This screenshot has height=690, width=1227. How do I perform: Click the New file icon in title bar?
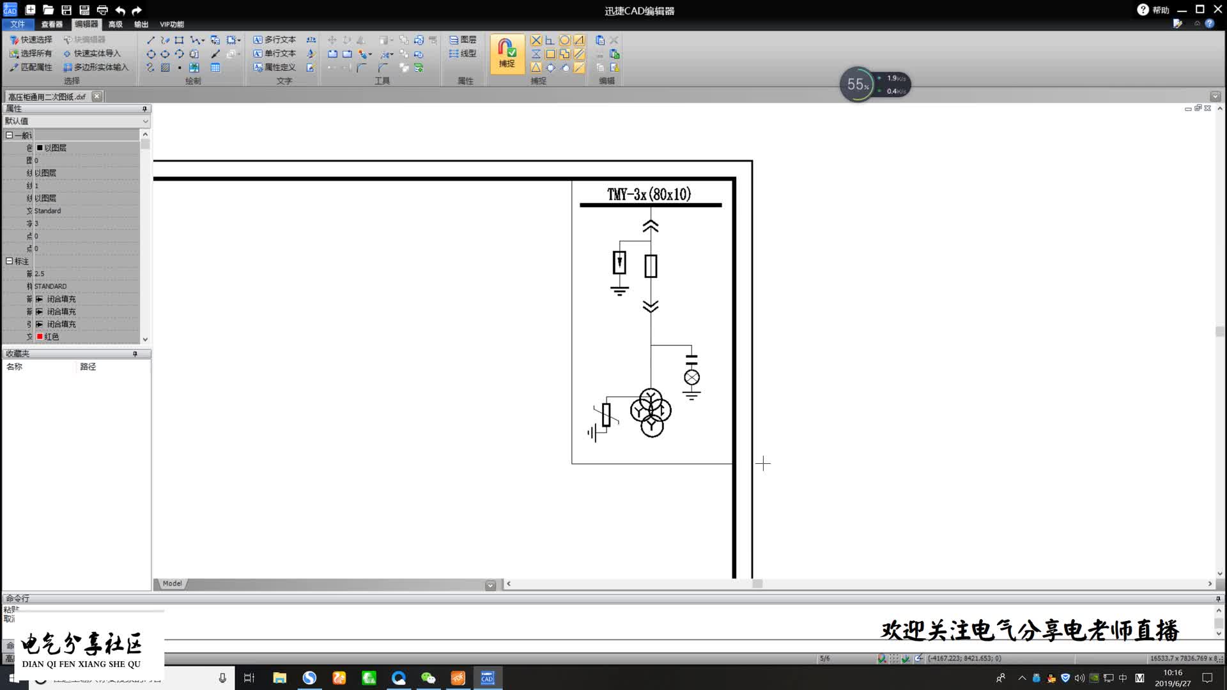[x=30, y=10]
